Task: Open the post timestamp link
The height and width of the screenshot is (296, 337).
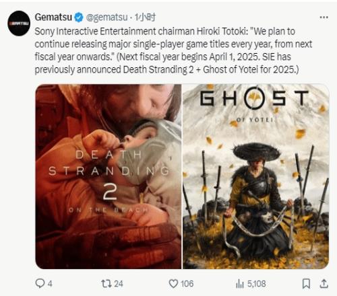Action: 145,17
